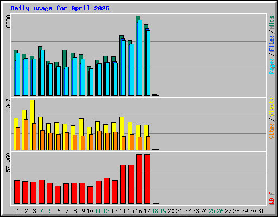Click day label 7 on the x-axis
The image size is (278, 217).
coord(67,211)
